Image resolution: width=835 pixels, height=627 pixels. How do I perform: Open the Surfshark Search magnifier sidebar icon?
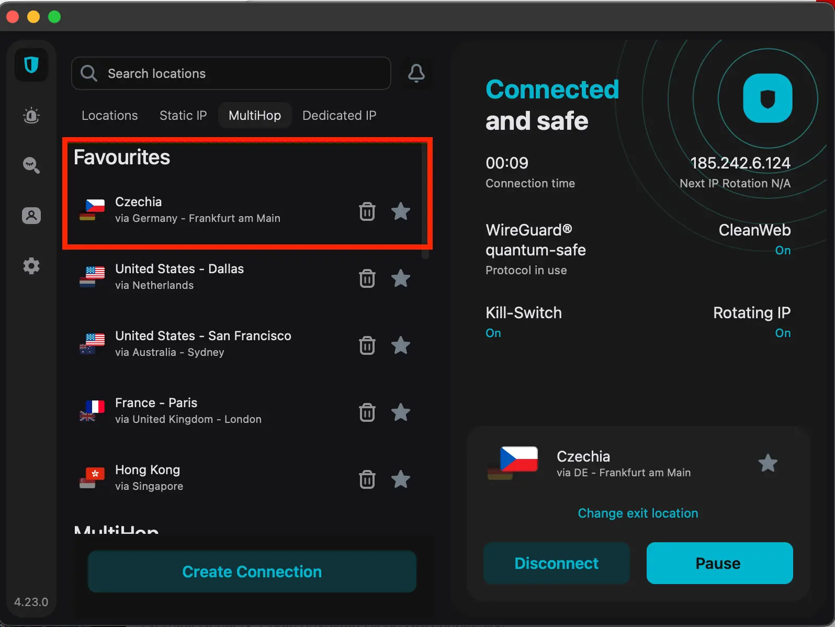coord(31,165)
